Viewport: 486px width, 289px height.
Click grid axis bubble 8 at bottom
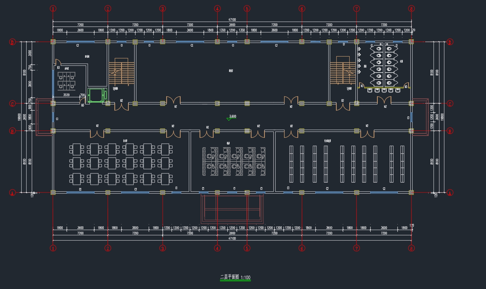click(411, 248)
